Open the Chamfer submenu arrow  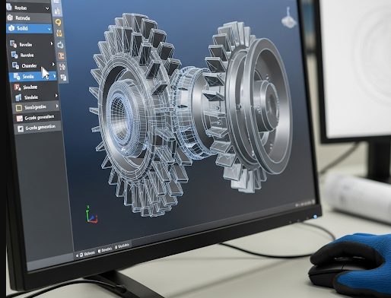pos(53,65)
